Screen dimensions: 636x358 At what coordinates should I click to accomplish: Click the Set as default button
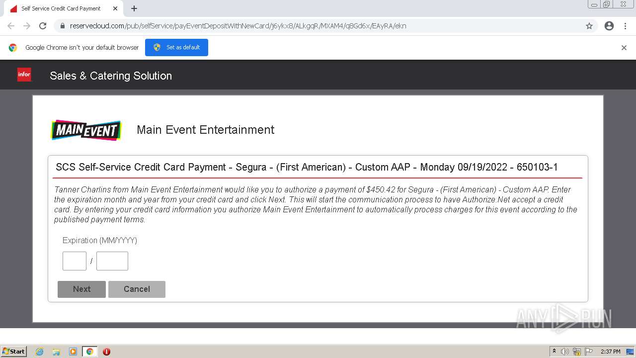176,47
